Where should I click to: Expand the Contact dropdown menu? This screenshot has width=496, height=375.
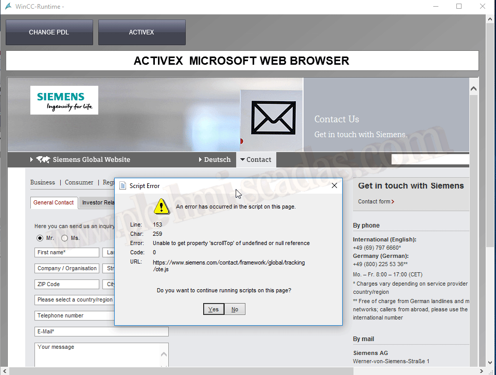point(256,160)
